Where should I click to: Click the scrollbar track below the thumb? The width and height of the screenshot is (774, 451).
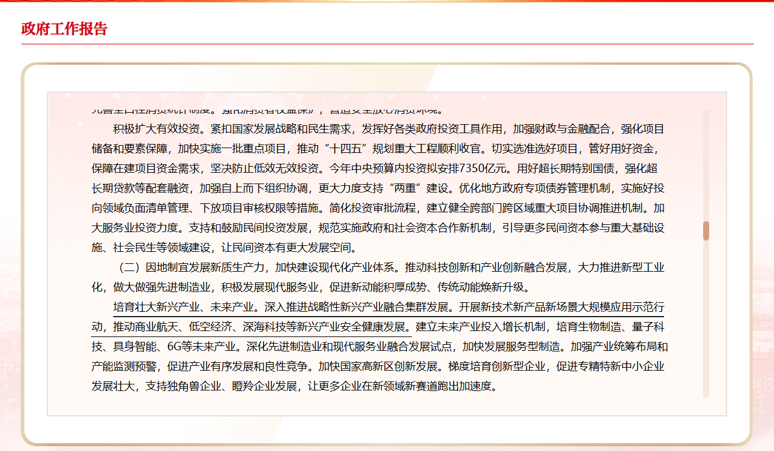click(706, 318)
